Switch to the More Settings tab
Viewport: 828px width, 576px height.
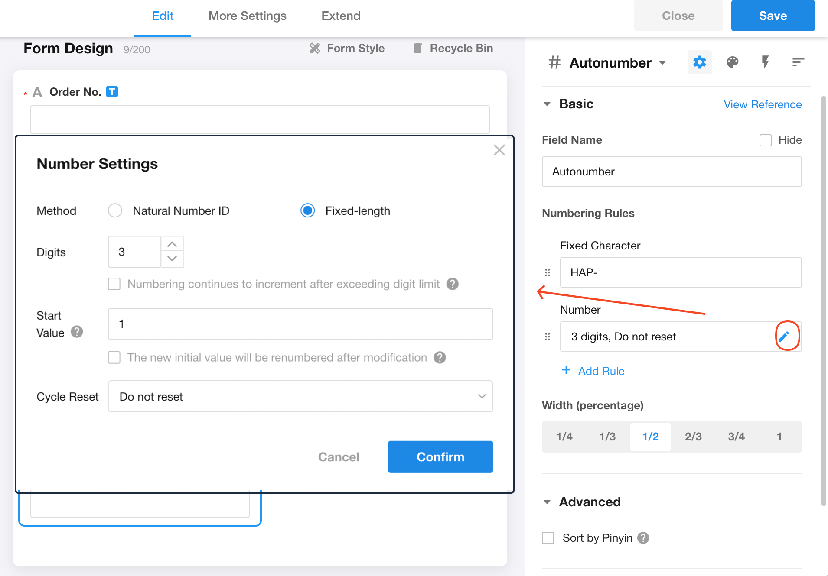click(x=247, y=16)
